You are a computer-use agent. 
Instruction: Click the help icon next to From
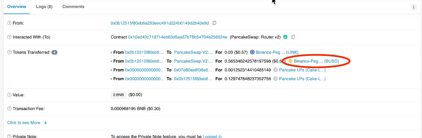coord(9,23)
